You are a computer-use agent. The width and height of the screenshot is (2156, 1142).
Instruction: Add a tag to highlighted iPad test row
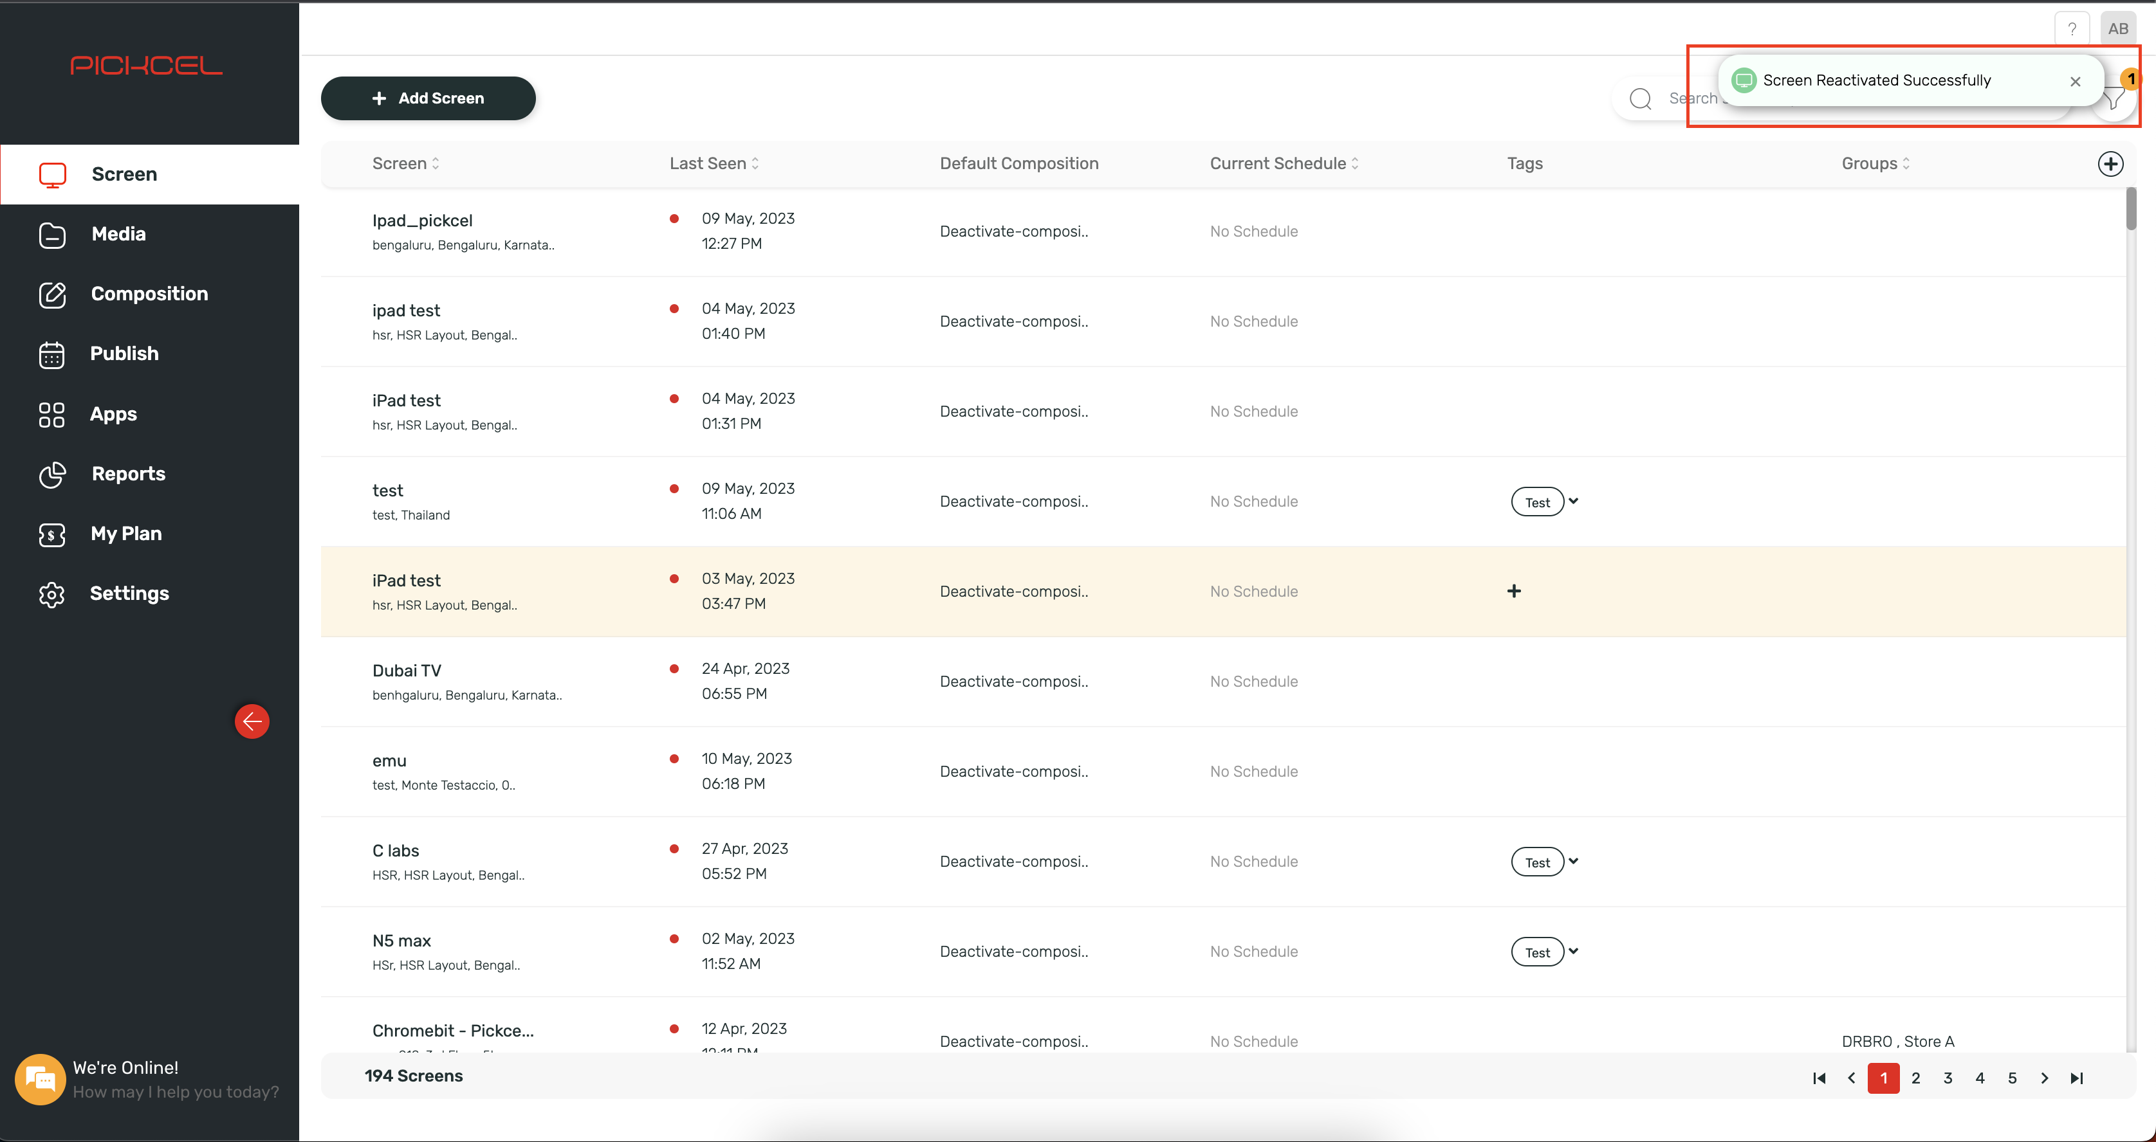tap(1514, 592)
